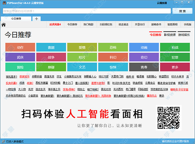195x144 pixels.
Task: Choose the 犯罪 genre tile
Action: pyautogui.click(x=175, y=57)
